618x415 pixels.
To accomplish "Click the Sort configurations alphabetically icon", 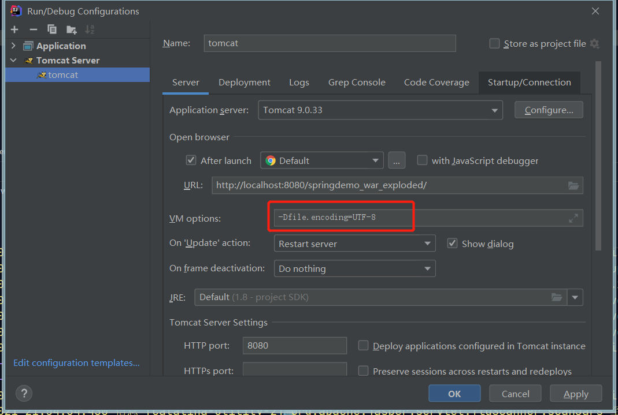I will (x=90, y=29).
